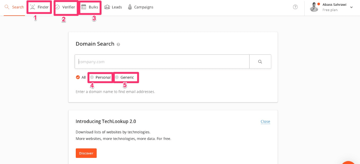Focus the company.com domain input field
The width and height of the screenshot is (360, 164).
coord(162,61)
